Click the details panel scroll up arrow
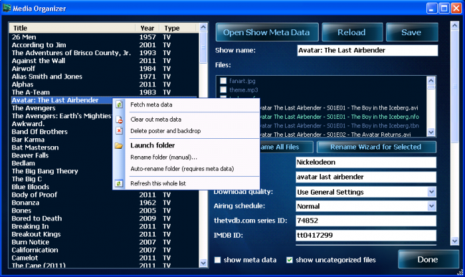Viewport: 465px width, 277px height. 454,26
